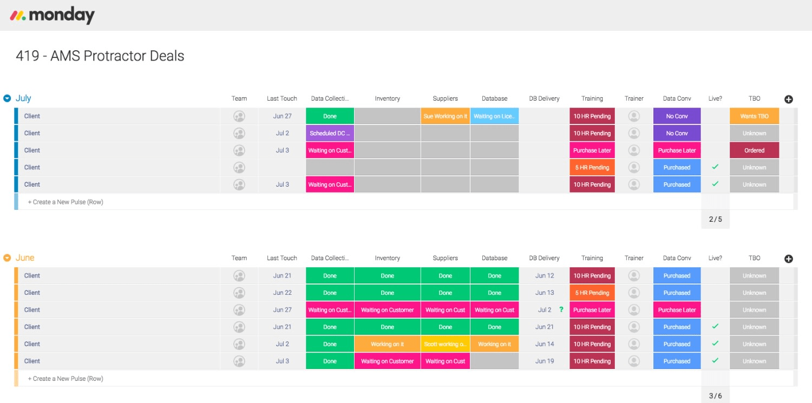Open Team avatar in June row delivered Jun 13
The image size is (812, 403).
pos(239,293)
